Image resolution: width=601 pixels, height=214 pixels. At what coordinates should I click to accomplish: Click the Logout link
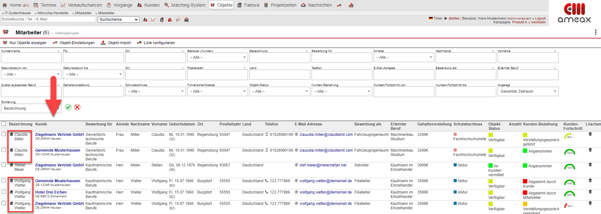[540, 18]
